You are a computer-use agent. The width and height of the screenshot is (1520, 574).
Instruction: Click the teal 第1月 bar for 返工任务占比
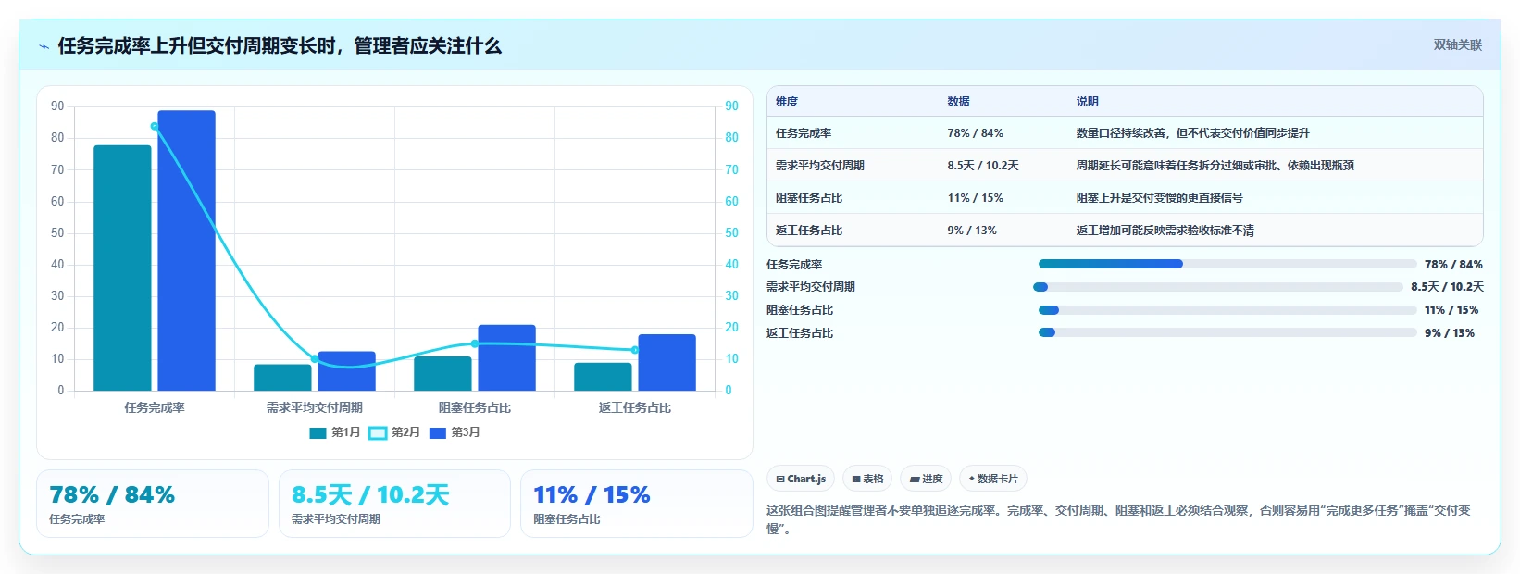pos(603,377)
